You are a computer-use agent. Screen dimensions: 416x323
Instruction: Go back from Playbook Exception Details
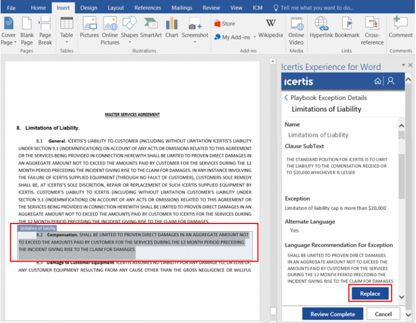click(286, 98)
